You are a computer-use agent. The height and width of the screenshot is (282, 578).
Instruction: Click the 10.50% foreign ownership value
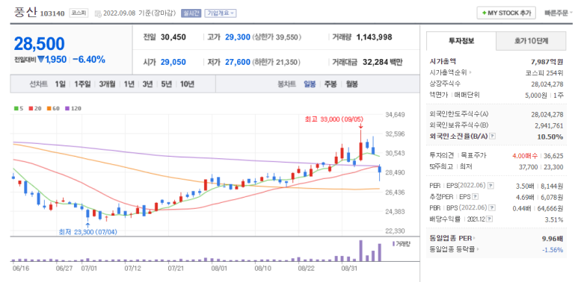point(551,137)
